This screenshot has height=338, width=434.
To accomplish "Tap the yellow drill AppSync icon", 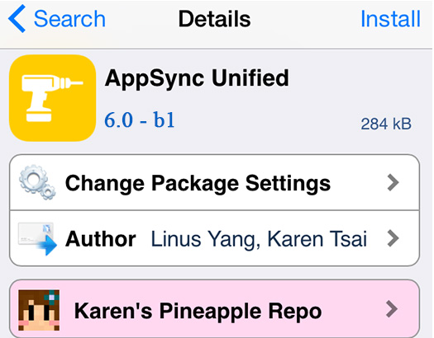I will coord(52,98).
